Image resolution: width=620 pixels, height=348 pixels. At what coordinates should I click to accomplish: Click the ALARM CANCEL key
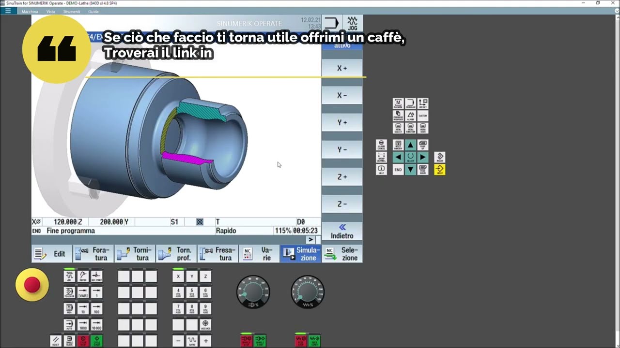click(x=381, y=145)
